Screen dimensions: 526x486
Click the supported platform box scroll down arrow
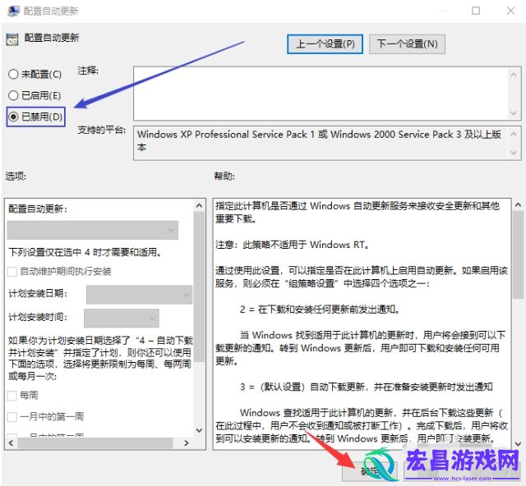point(513,153)
